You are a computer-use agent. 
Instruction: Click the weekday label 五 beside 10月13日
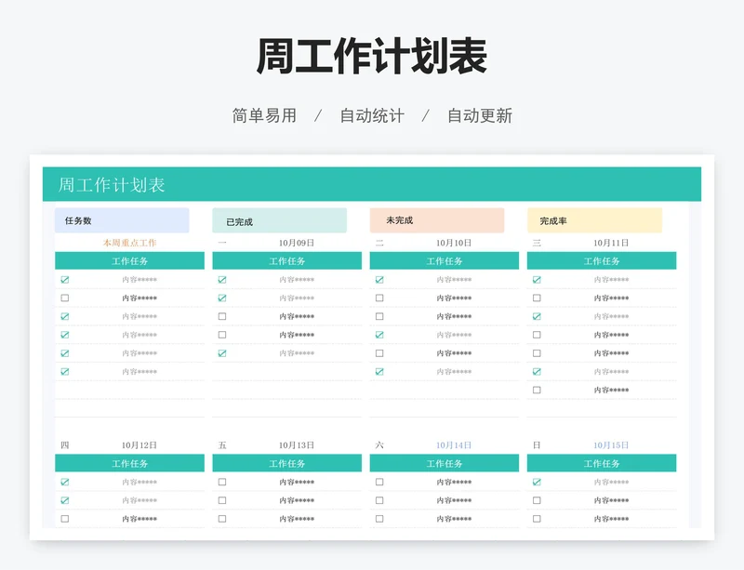pyautogui.click(x=222, y=445)
